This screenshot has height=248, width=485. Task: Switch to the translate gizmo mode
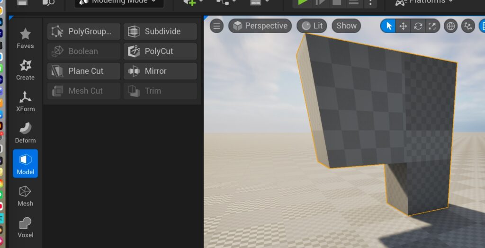[403, 26]
